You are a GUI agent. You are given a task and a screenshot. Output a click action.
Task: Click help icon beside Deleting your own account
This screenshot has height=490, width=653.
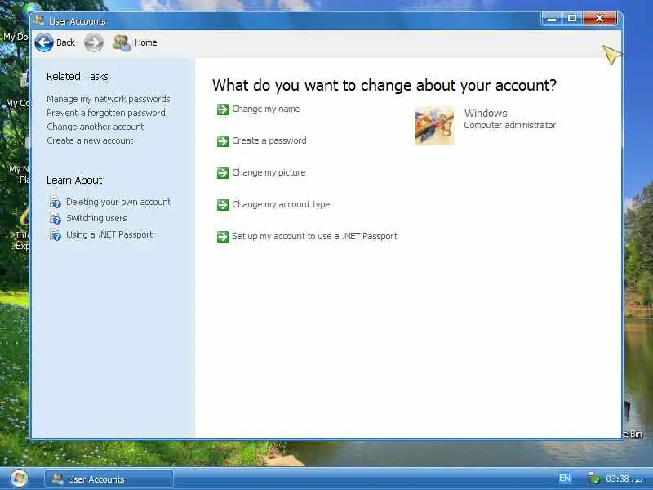[56, 202]
